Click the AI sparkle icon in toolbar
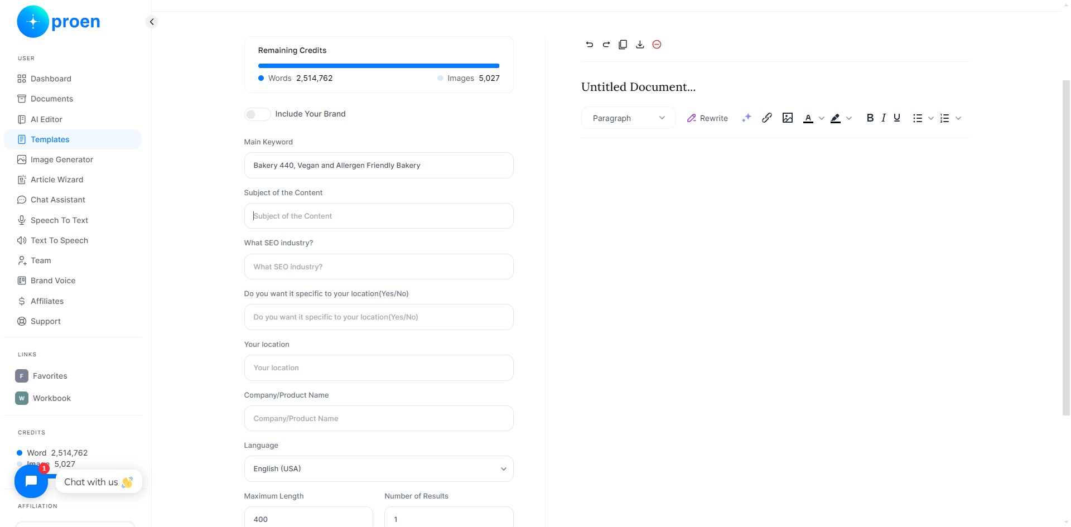The image size is (1071, 527). coord(746,118)
